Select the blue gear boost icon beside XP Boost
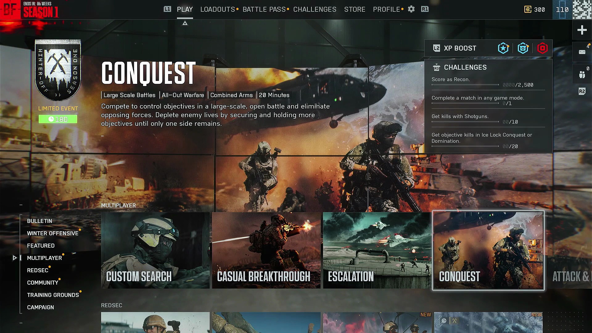This screenshot has height=333, width=592. (x=523, y=48)
